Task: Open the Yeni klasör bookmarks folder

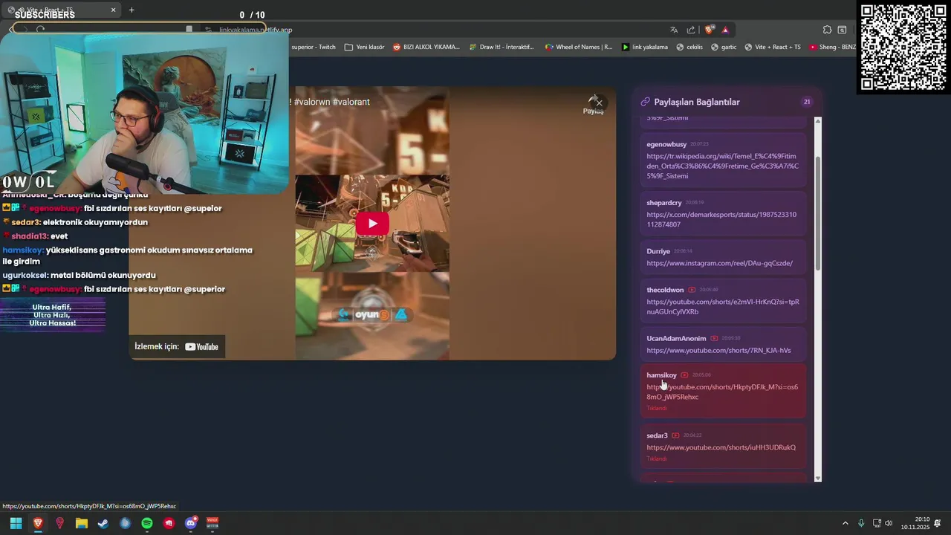Action: [364, 47]
